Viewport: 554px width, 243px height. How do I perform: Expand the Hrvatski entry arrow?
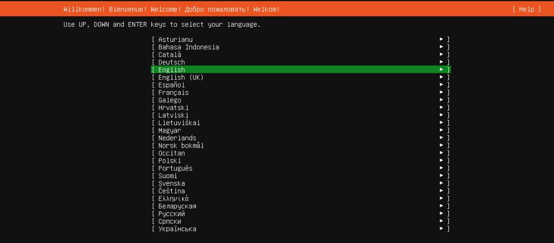[x=442, y=108]
